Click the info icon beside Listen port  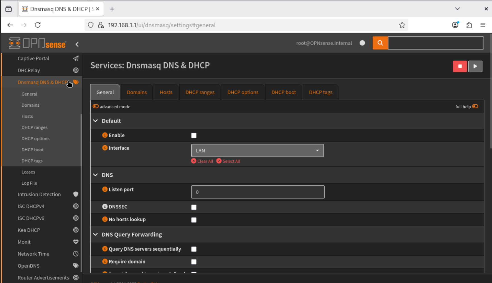point(105,189)
